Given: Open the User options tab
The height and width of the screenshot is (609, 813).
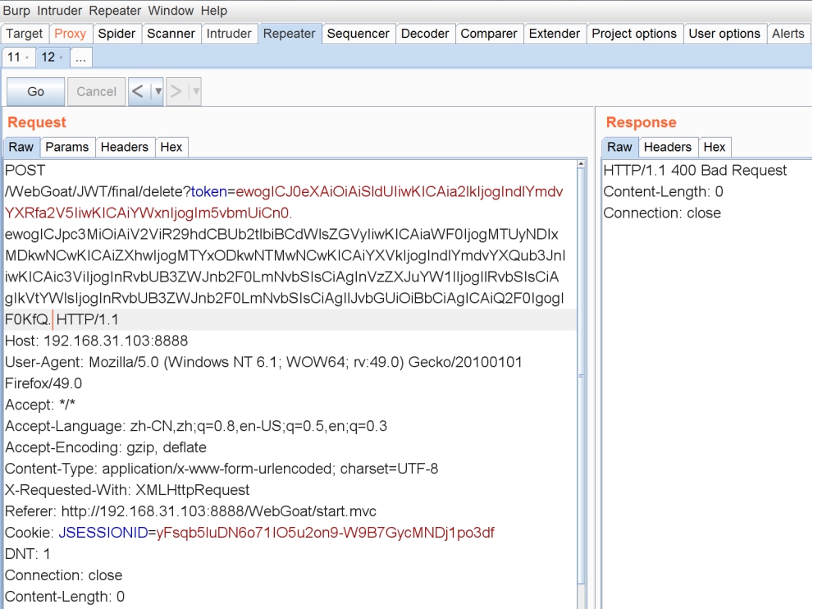Looking at the screenshot, I should (x=724, y=34).
